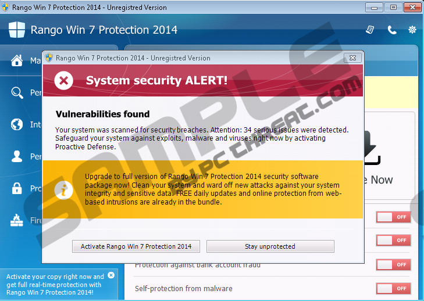Click Activate Rango Win 7 Protection 2014 button
The height and width of the screenshot is (301, 424).
pos(136,246)
